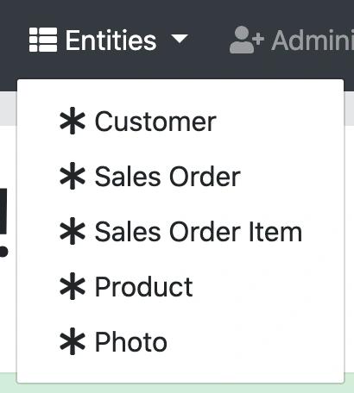Click the Product text label
This screenshot has width=354, height=393.
pos(144,287)
